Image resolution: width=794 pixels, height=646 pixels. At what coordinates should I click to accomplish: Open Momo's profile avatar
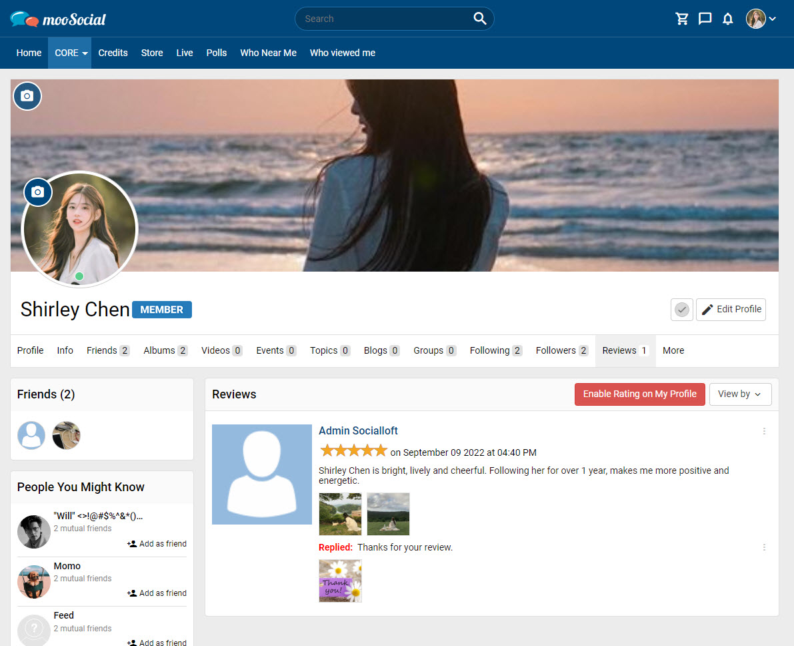34,582
